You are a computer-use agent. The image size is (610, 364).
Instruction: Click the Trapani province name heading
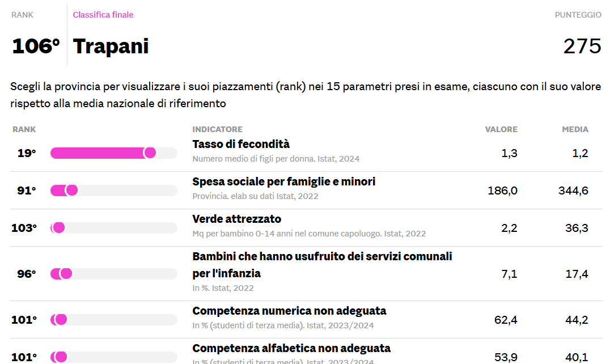click(x=111, y=46)
